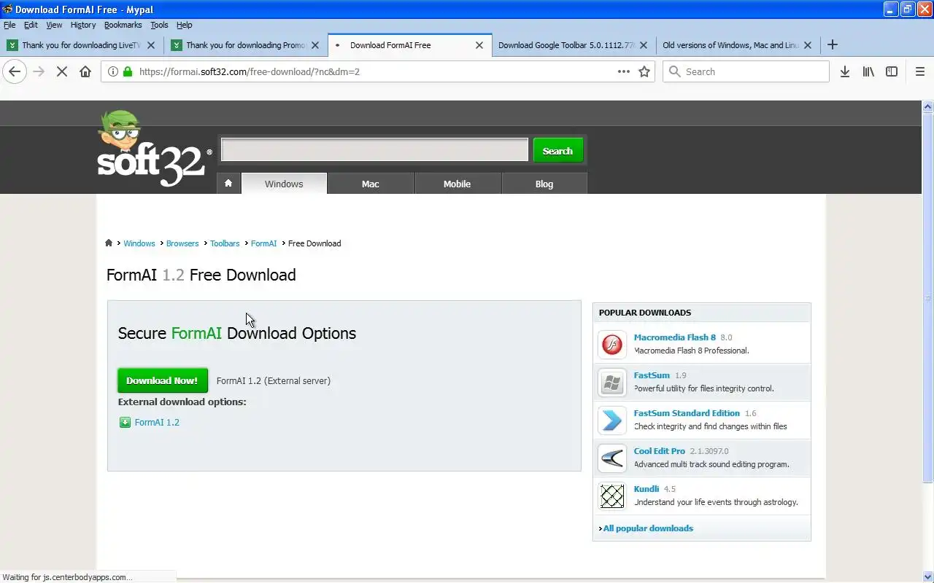The image size is (934, 583).
Task: Click the Windows breadcrumb link
Action: 139,243
